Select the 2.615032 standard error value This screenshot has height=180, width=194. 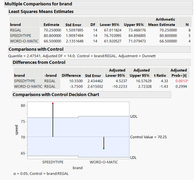click(95, 87)
